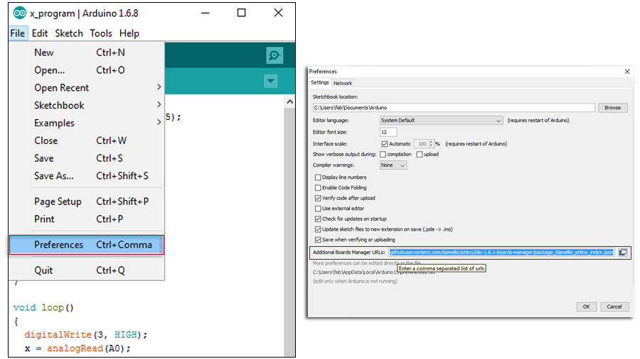
Task: Enable Code Folding checkbox
Action: point(318,187)
